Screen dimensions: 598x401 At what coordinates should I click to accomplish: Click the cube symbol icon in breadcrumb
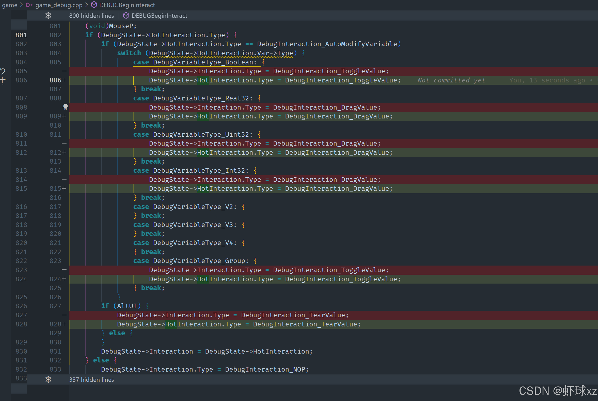click(x=94, y=5)
